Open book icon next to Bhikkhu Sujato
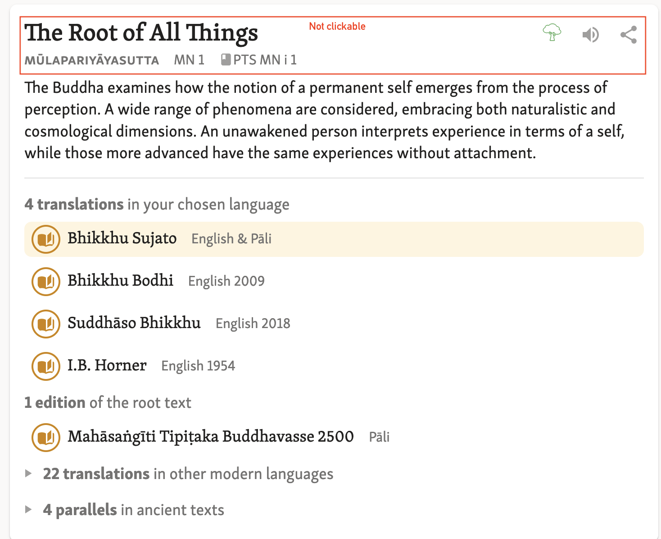661x539 pixels. point(46,239)
